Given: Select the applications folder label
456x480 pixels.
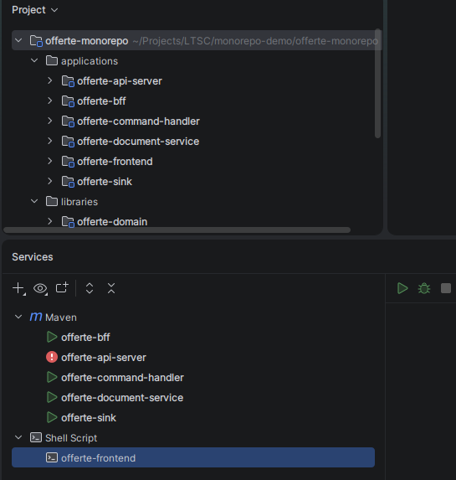Looking at the screenshot, I should 90,61.
